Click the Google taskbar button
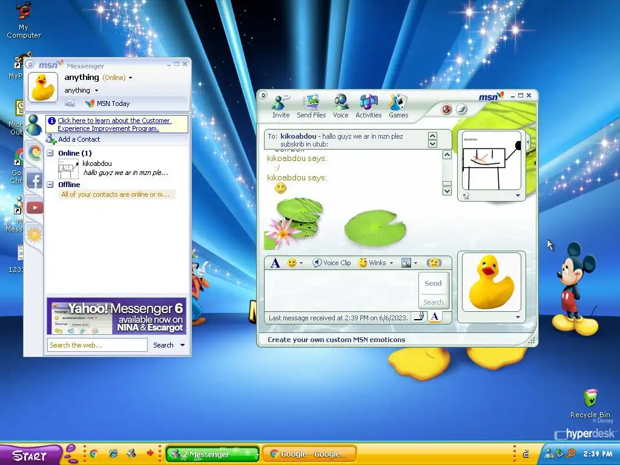Viewport: 620px width, 465px height. (309, 454)
